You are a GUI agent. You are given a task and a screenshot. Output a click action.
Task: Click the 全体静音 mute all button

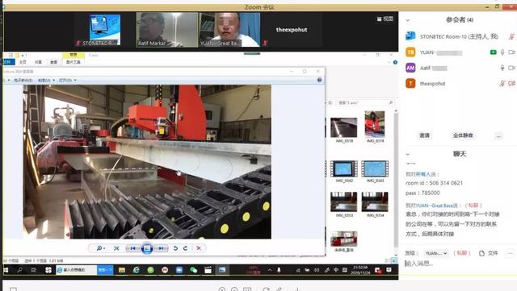[463, 135]
